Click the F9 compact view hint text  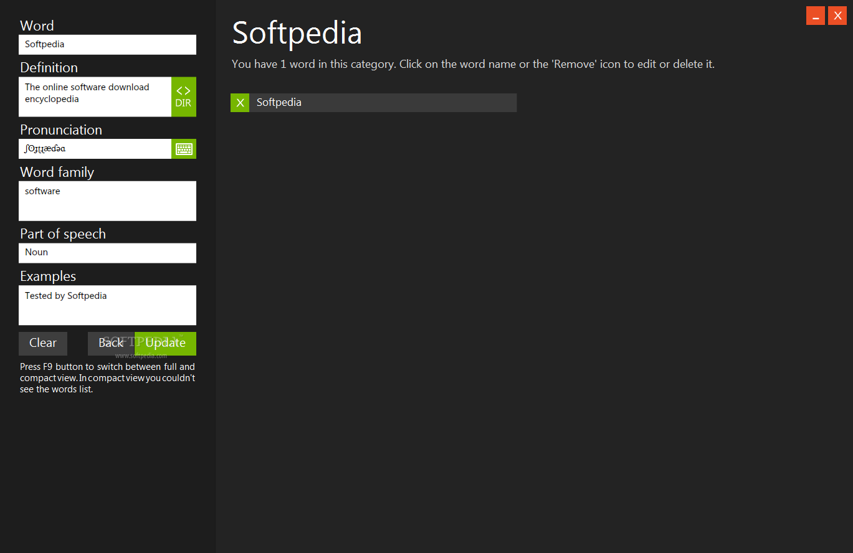[107, 378]
